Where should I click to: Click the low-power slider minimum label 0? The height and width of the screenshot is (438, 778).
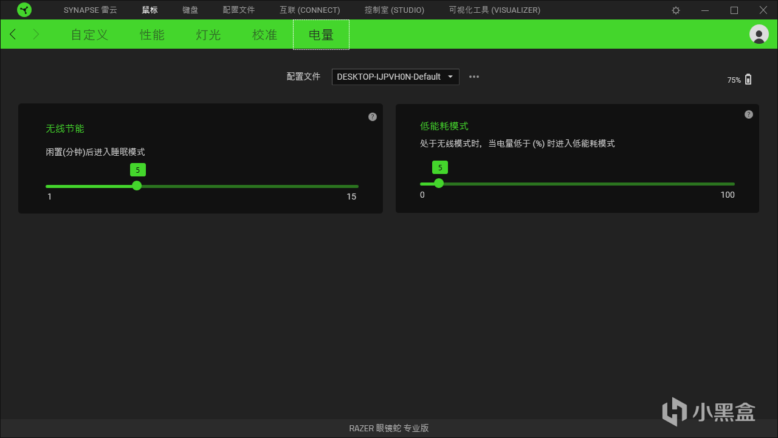tap(422, 195)
